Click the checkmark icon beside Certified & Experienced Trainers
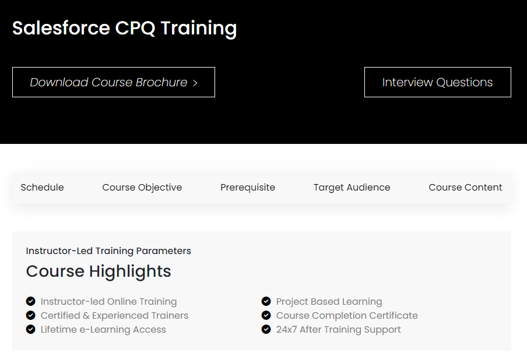Viewport: 527px width, 363px height. [x=30, y=315]
